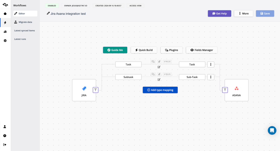Click comments icon on Task mapping
The image size is (280, 151).
(153, 61)
